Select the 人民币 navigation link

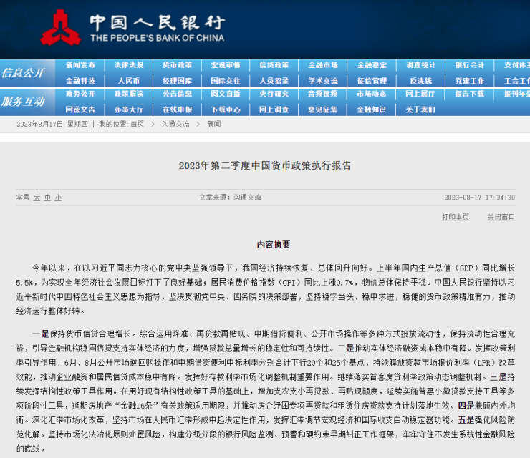(x=129, y=81)
